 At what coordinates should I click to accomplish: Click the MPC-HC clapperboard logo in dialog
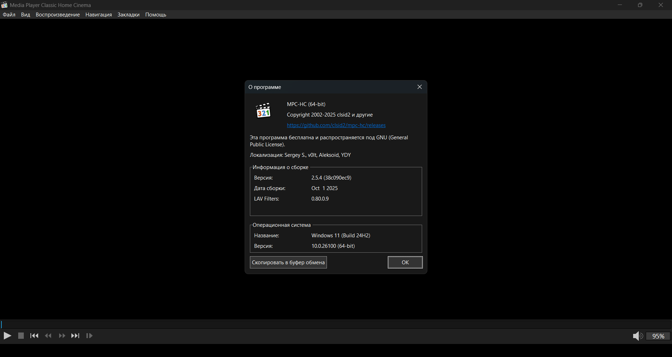263,111
